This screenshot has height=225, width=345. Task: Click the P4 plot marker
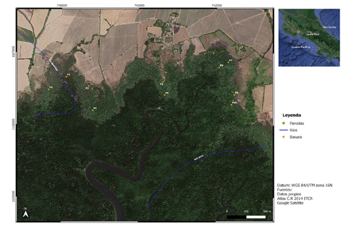coord(93,110)
